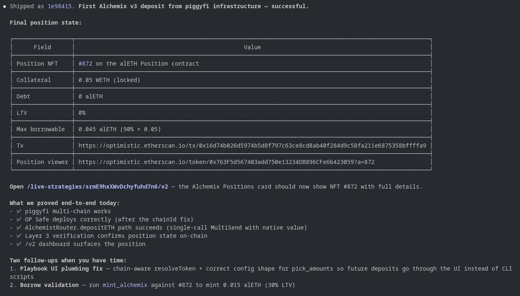Click '/v2 dashboard surfaces the position' line
Image resolution: width=520 pixels, height=296 pixels.
click(x=78, y=244)
